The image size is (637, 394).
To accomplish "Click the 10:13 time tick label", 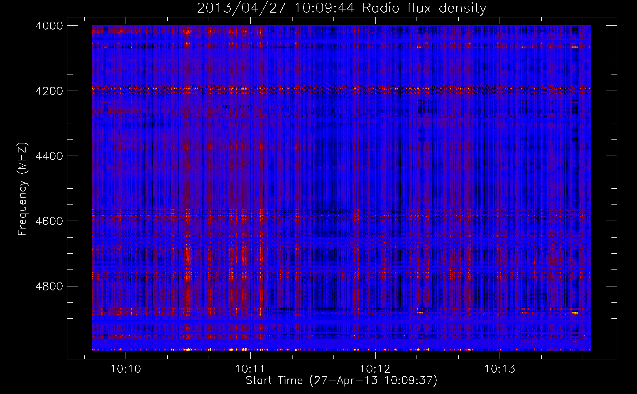I will click(x=500, y=369).
